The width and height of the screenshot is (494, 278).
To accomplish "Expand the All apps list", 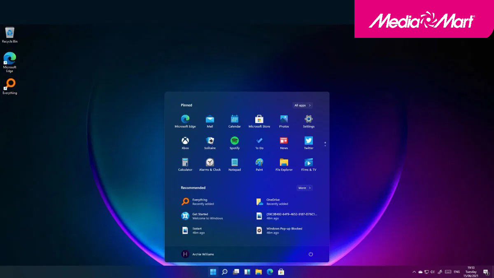I will point(303,105).
